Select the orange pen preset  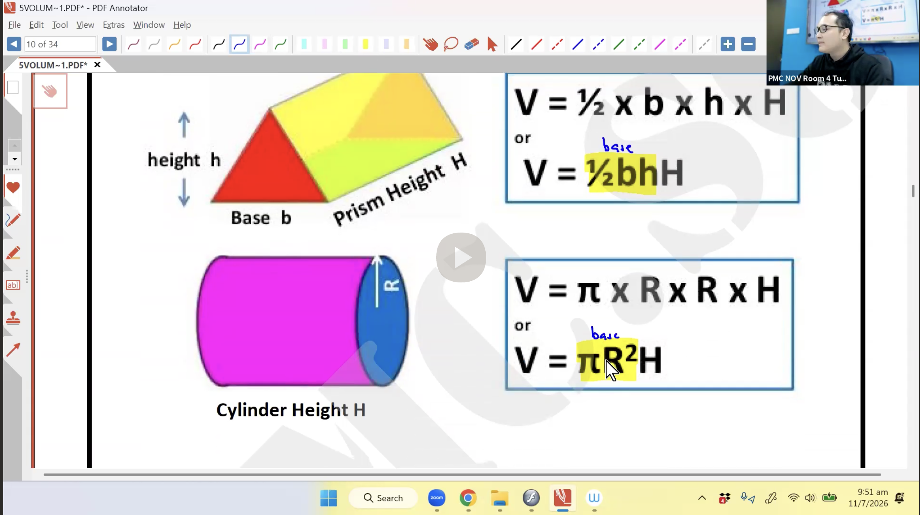pos(174,44)
